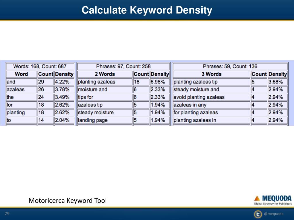Click the 3.68% density cell
Screen dimensions: 294x220
pyautogui.click(x=278, y=82)
